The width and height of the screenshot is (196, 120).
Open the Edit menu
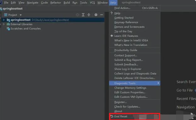click(x=13, y=3)
